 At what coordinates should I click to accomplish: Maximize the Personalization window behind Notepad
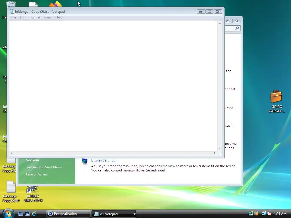(228, 21)
